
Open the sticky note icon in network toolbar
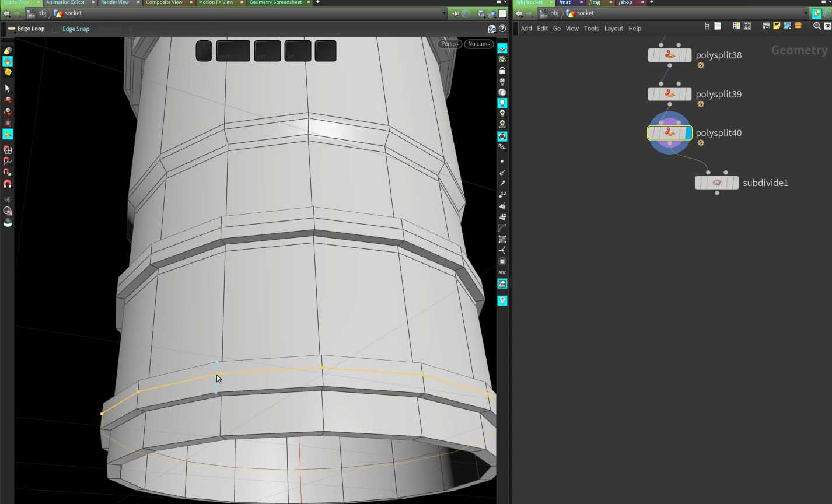coord(777,26)
